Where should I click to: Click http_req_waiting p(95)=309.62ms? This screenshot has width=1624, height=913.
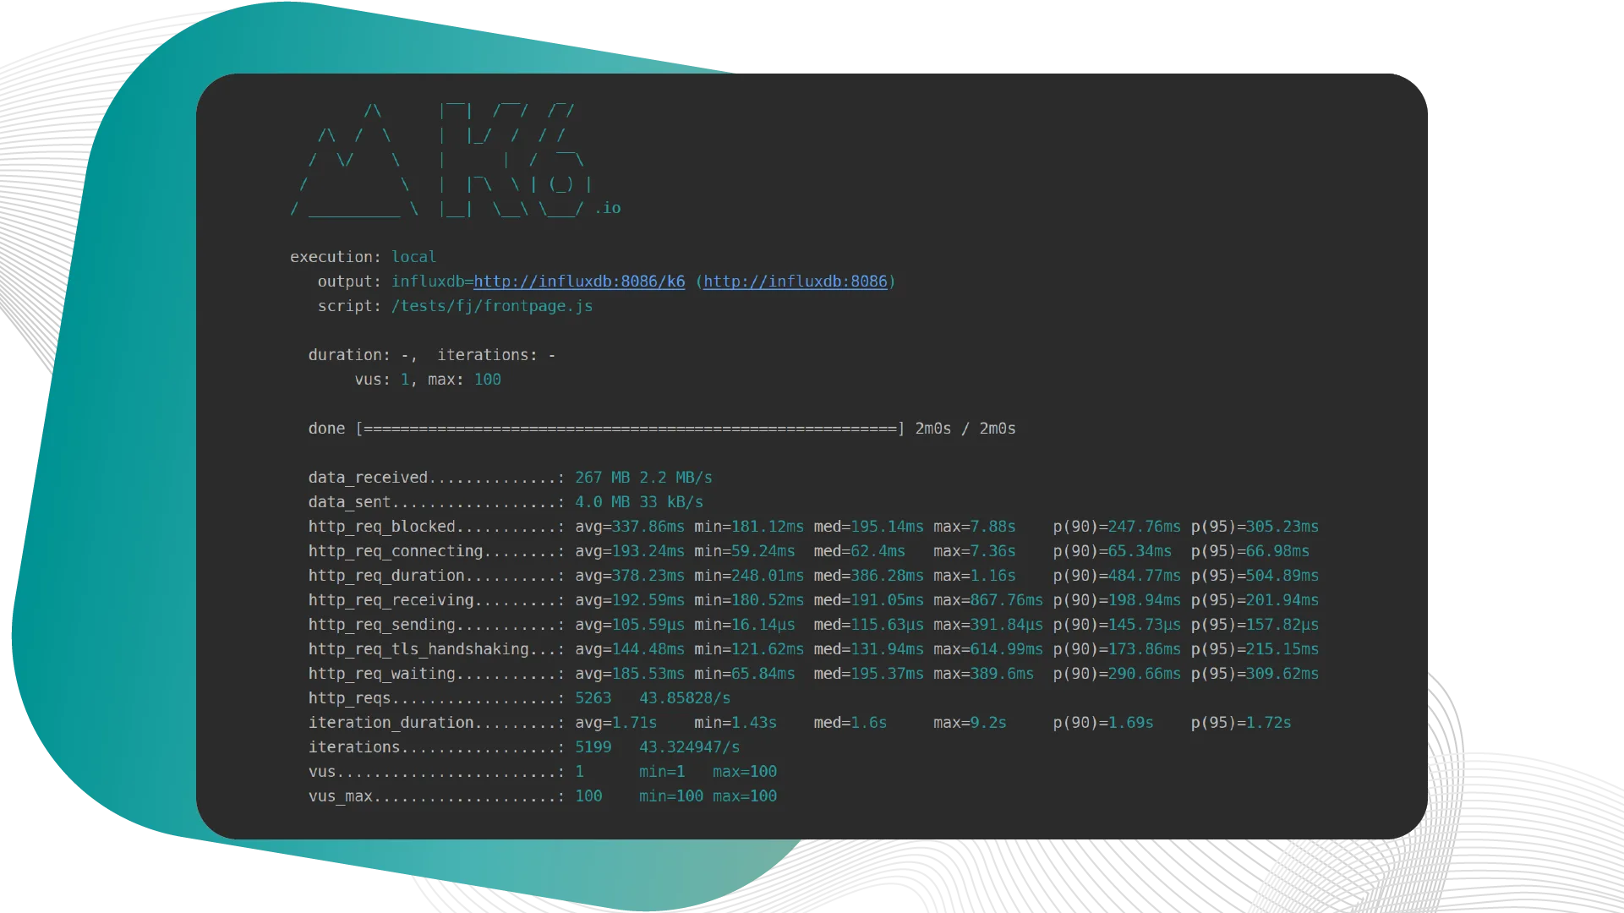[1255, 674]
